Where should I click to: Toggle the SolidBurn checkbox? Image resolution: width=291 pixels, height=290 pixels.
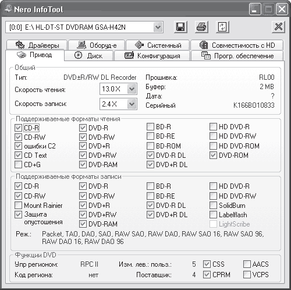213,205
